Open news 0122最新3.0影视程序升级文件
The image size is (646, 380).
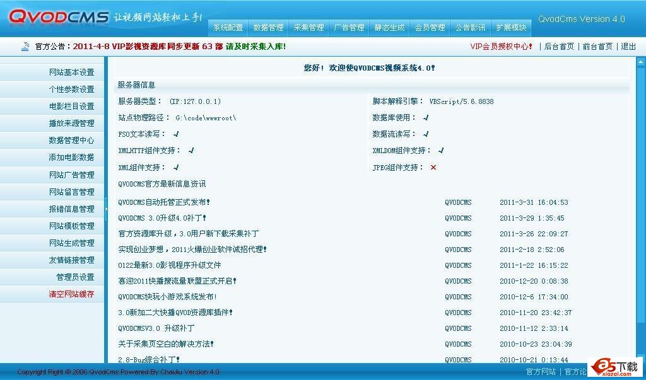point(169,265)
